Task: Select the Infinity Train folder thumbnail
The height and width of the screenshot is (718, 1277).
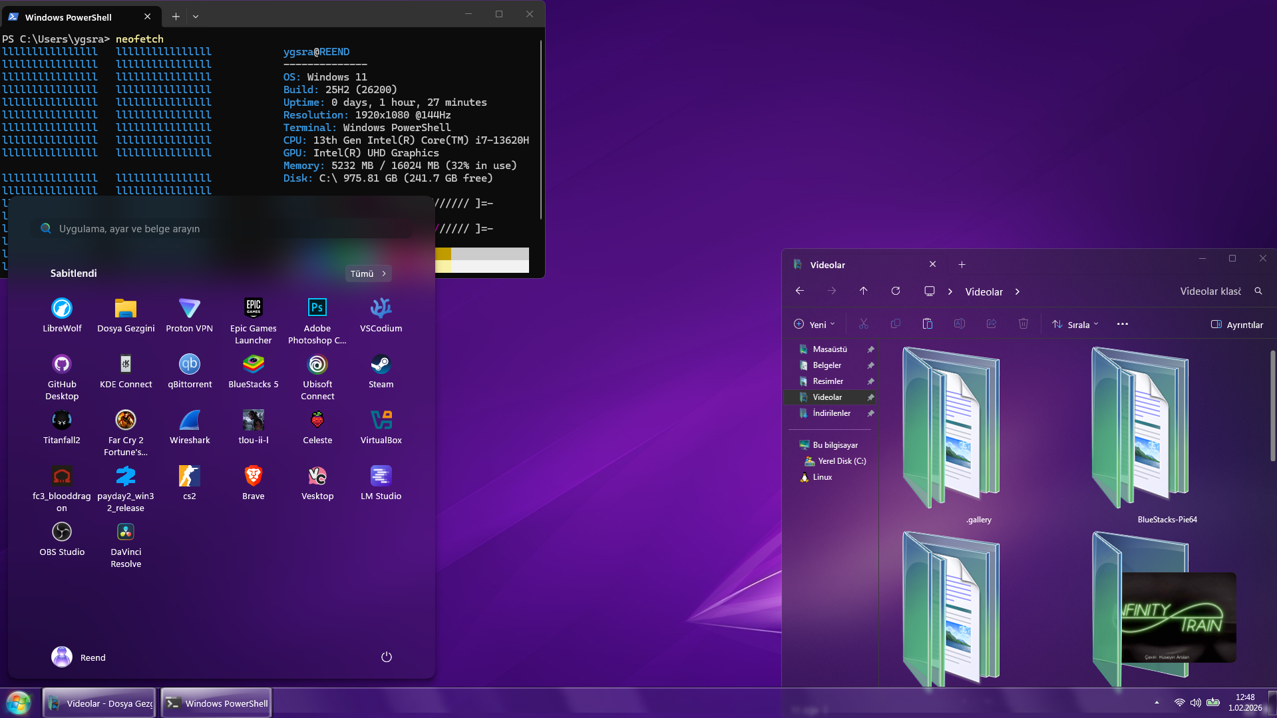Action: (1165, 609)
